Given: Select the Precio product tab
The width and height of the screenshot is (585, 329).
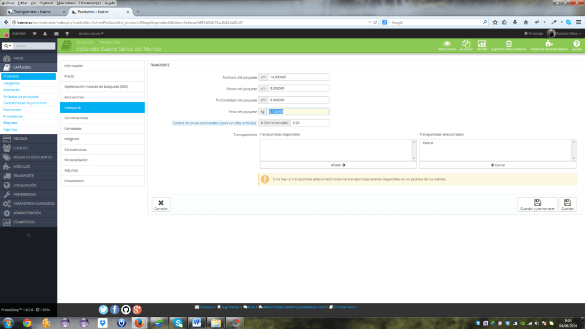Looking at the screenshot, I should click(x=102, y=76).
